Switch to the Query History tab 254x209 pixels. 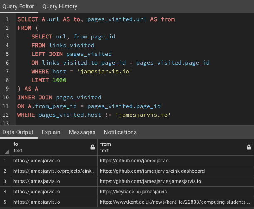point(59,7)
